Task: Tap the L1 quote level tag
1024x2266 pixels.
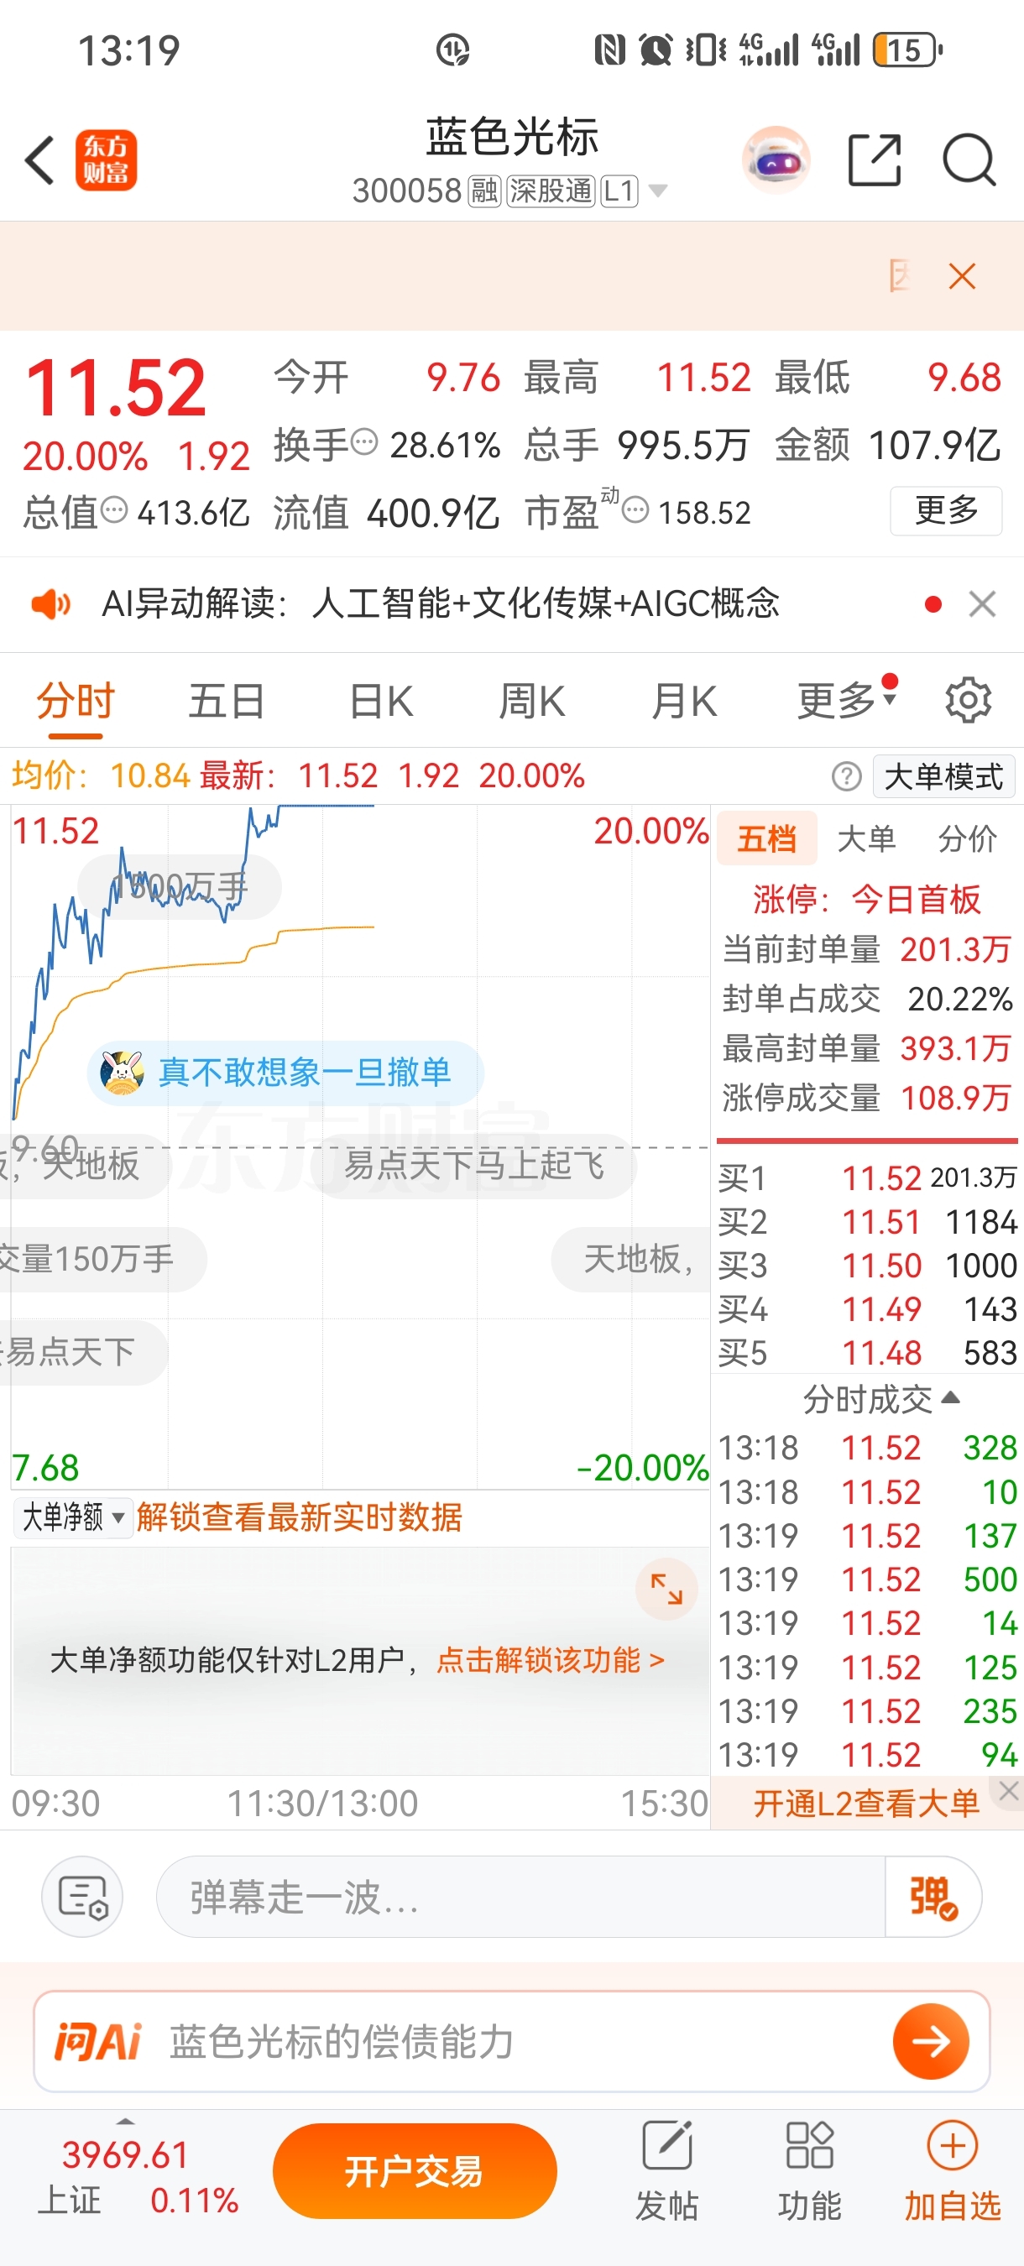Action: point(619,190)
